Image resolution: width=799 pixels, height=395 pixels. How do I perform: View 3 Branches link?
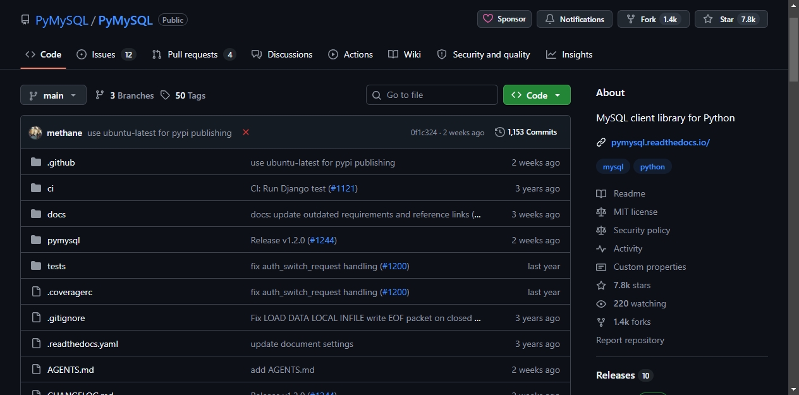[x=125, y=95]
